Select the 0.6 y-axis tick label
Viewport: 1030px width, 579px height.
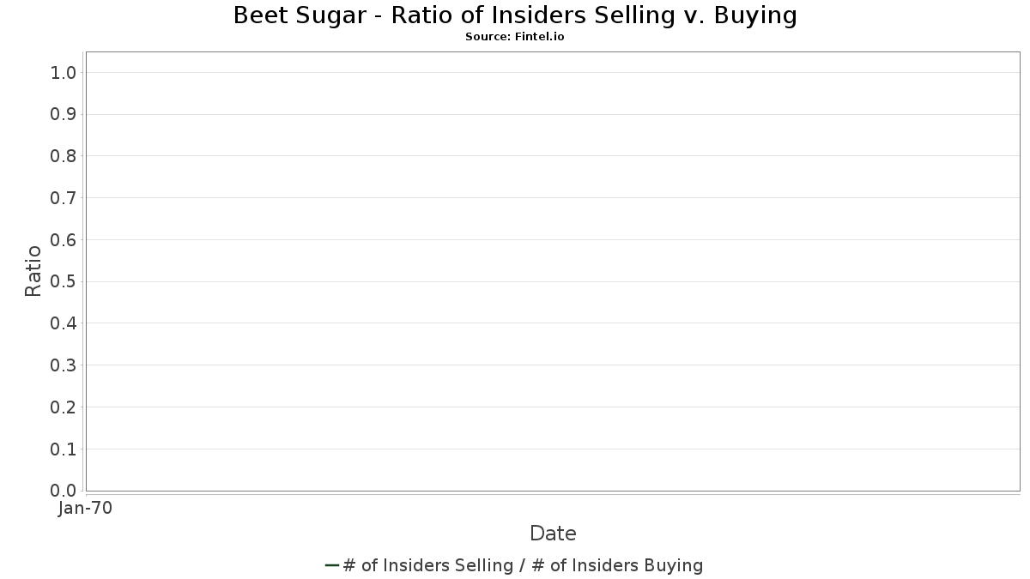(64, 239)
